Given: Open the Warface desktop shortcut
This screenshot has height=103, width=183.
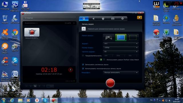Looking at the screenshot, I should click(x=156, y=5).
